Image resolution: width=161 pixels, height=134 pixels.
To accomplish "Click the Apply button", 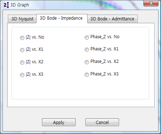I will click(x=59, y=122).
